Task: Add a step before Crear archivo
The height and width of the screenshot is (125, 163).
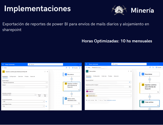Action: tap(150, 97)
